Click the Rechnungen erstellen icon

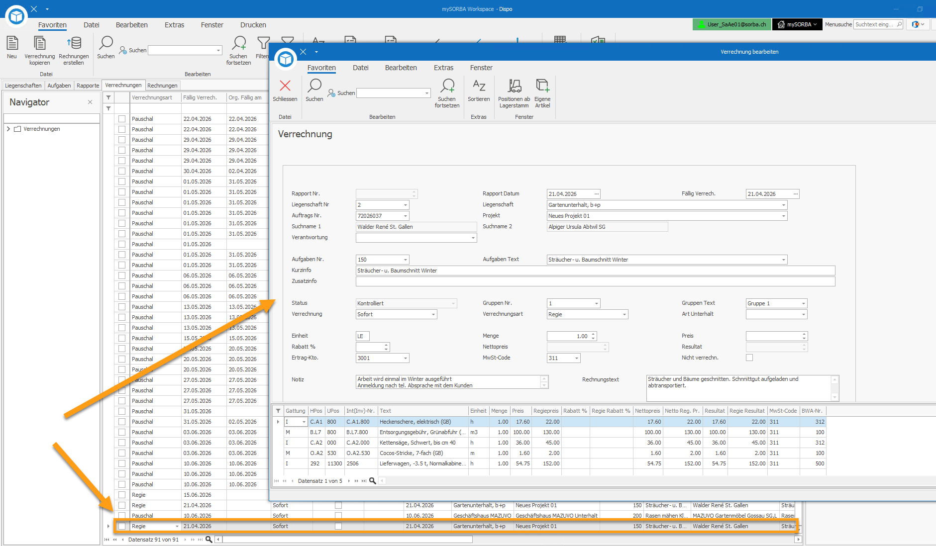[x=74, y=43]
